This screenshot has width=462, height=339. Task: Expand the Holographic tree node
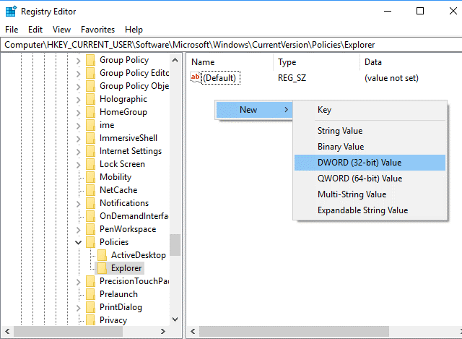tap(79, 100)
